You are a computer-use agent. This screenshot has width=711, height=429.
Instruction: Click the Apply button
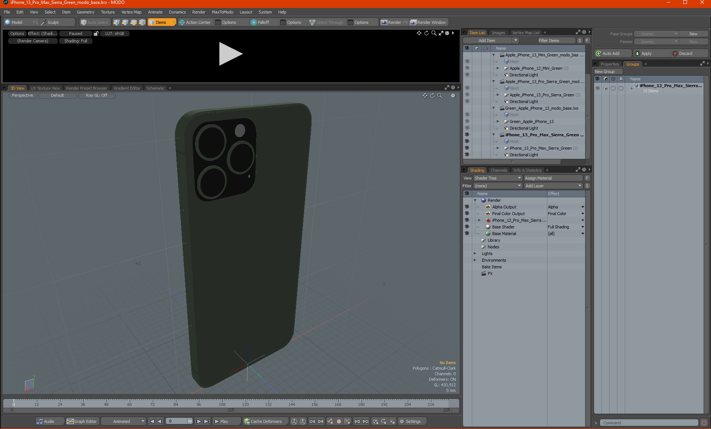(x=651, y=53)
